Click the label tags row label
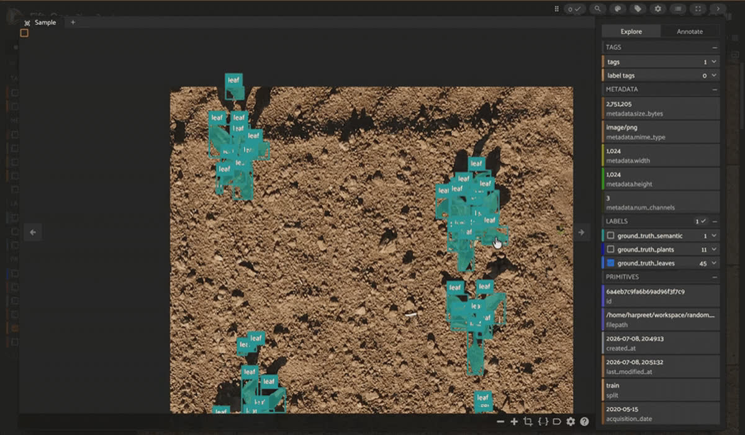The image size is (745, 435). point(621,76)
